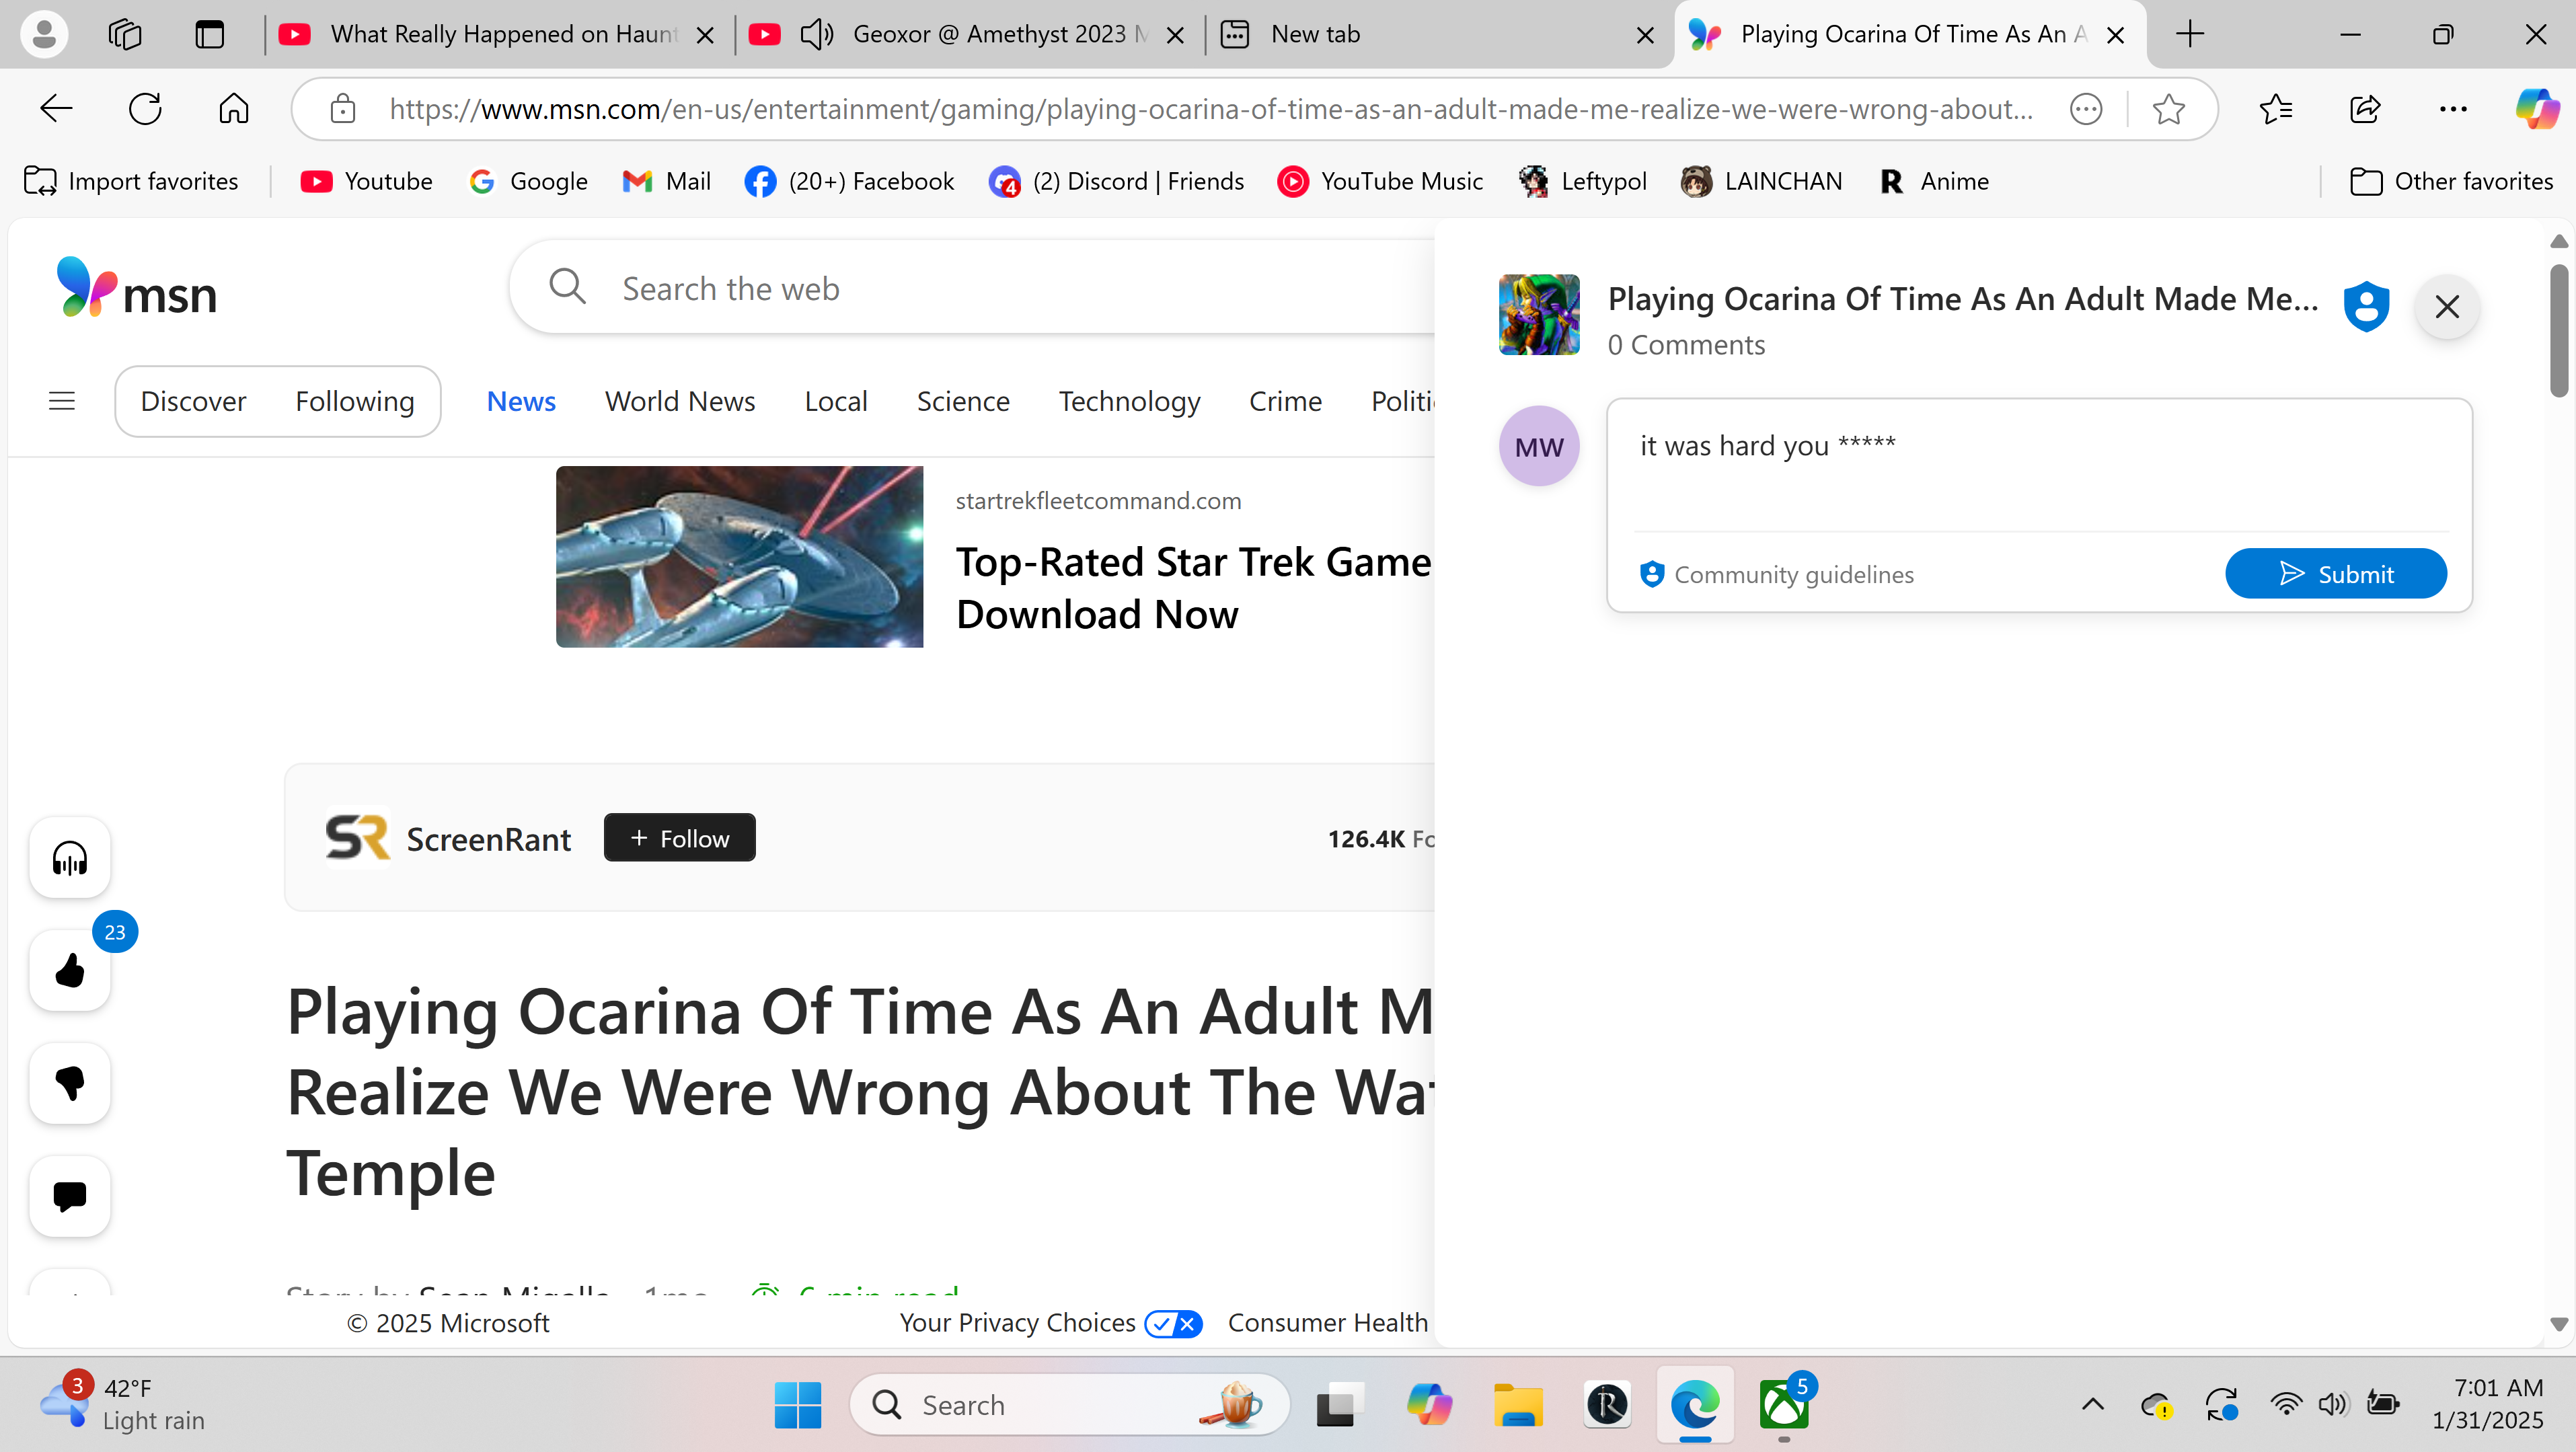Image resolution: width=2576 pixels, height=1452 pixels.
Task: Open Windows Start menu
Action: [x=797, y=1405]
